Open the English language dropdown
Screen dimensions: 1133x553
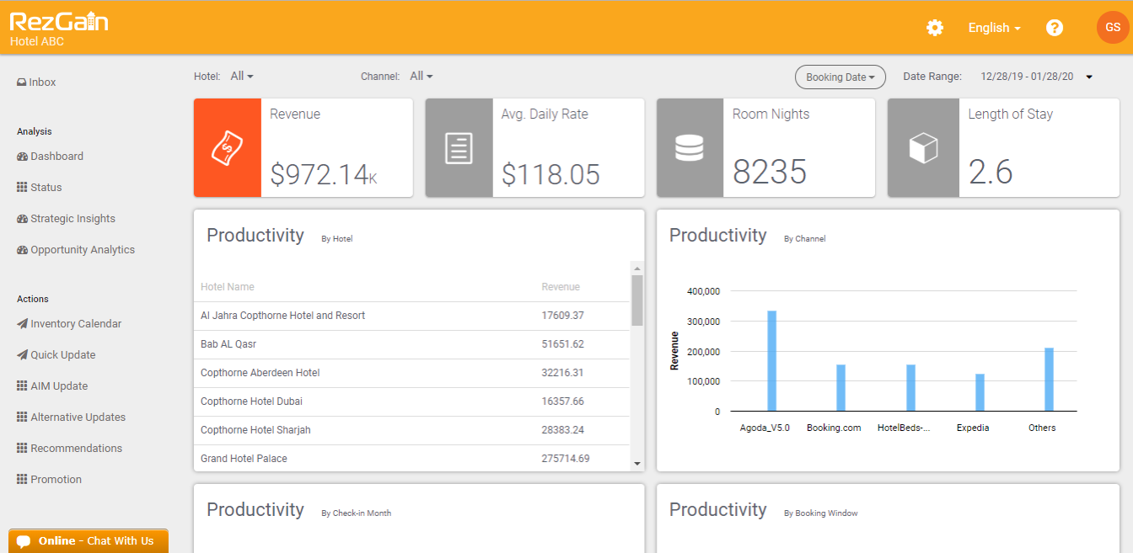pyautogui.click(x=995, y=28)
